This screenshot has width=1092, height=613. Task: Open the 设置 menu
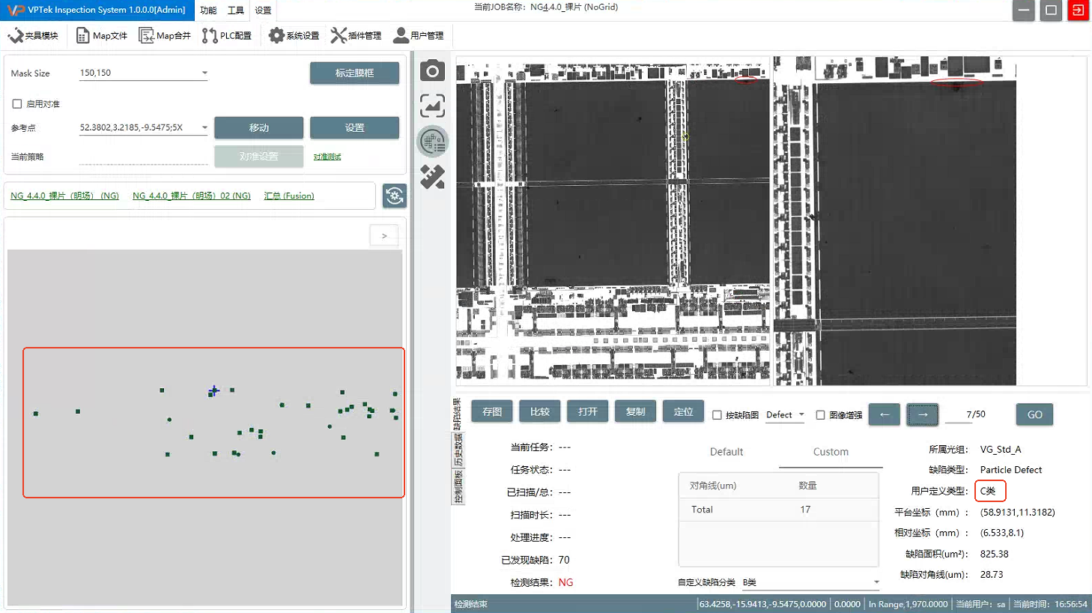tap(263, 10)
